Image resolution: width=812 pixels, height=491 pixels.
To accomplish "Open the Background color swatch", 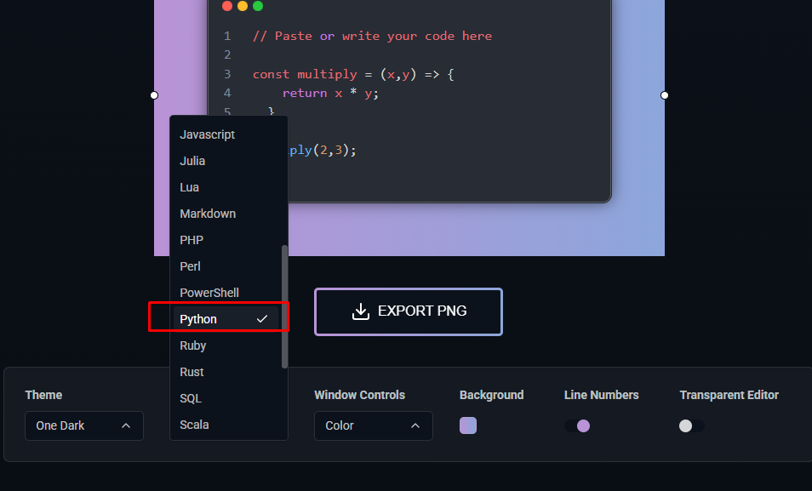I will point(468,425).
